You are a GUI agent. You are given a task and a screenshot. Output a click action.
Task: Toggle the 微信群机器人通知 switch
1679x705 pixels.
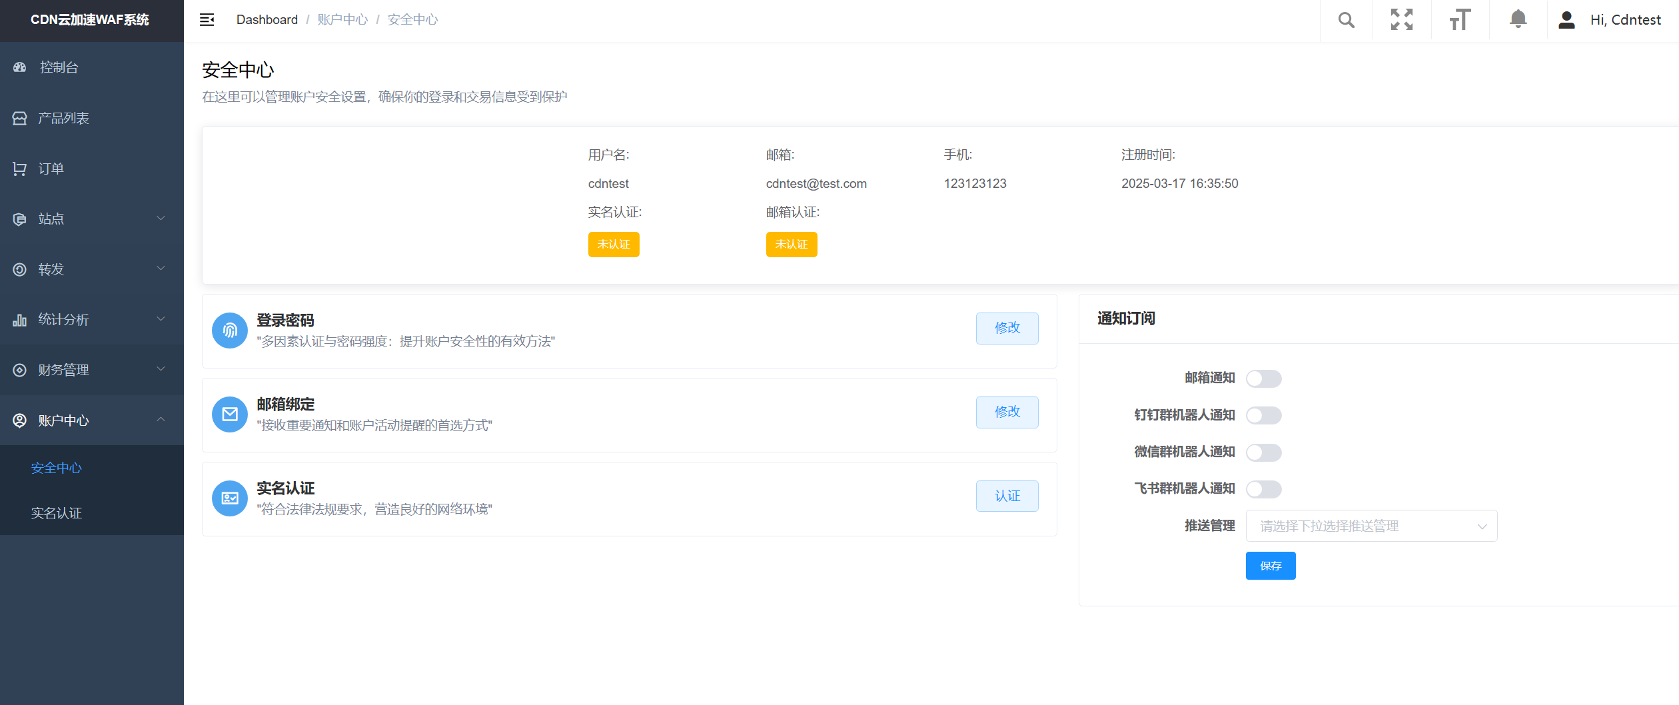1263,452
